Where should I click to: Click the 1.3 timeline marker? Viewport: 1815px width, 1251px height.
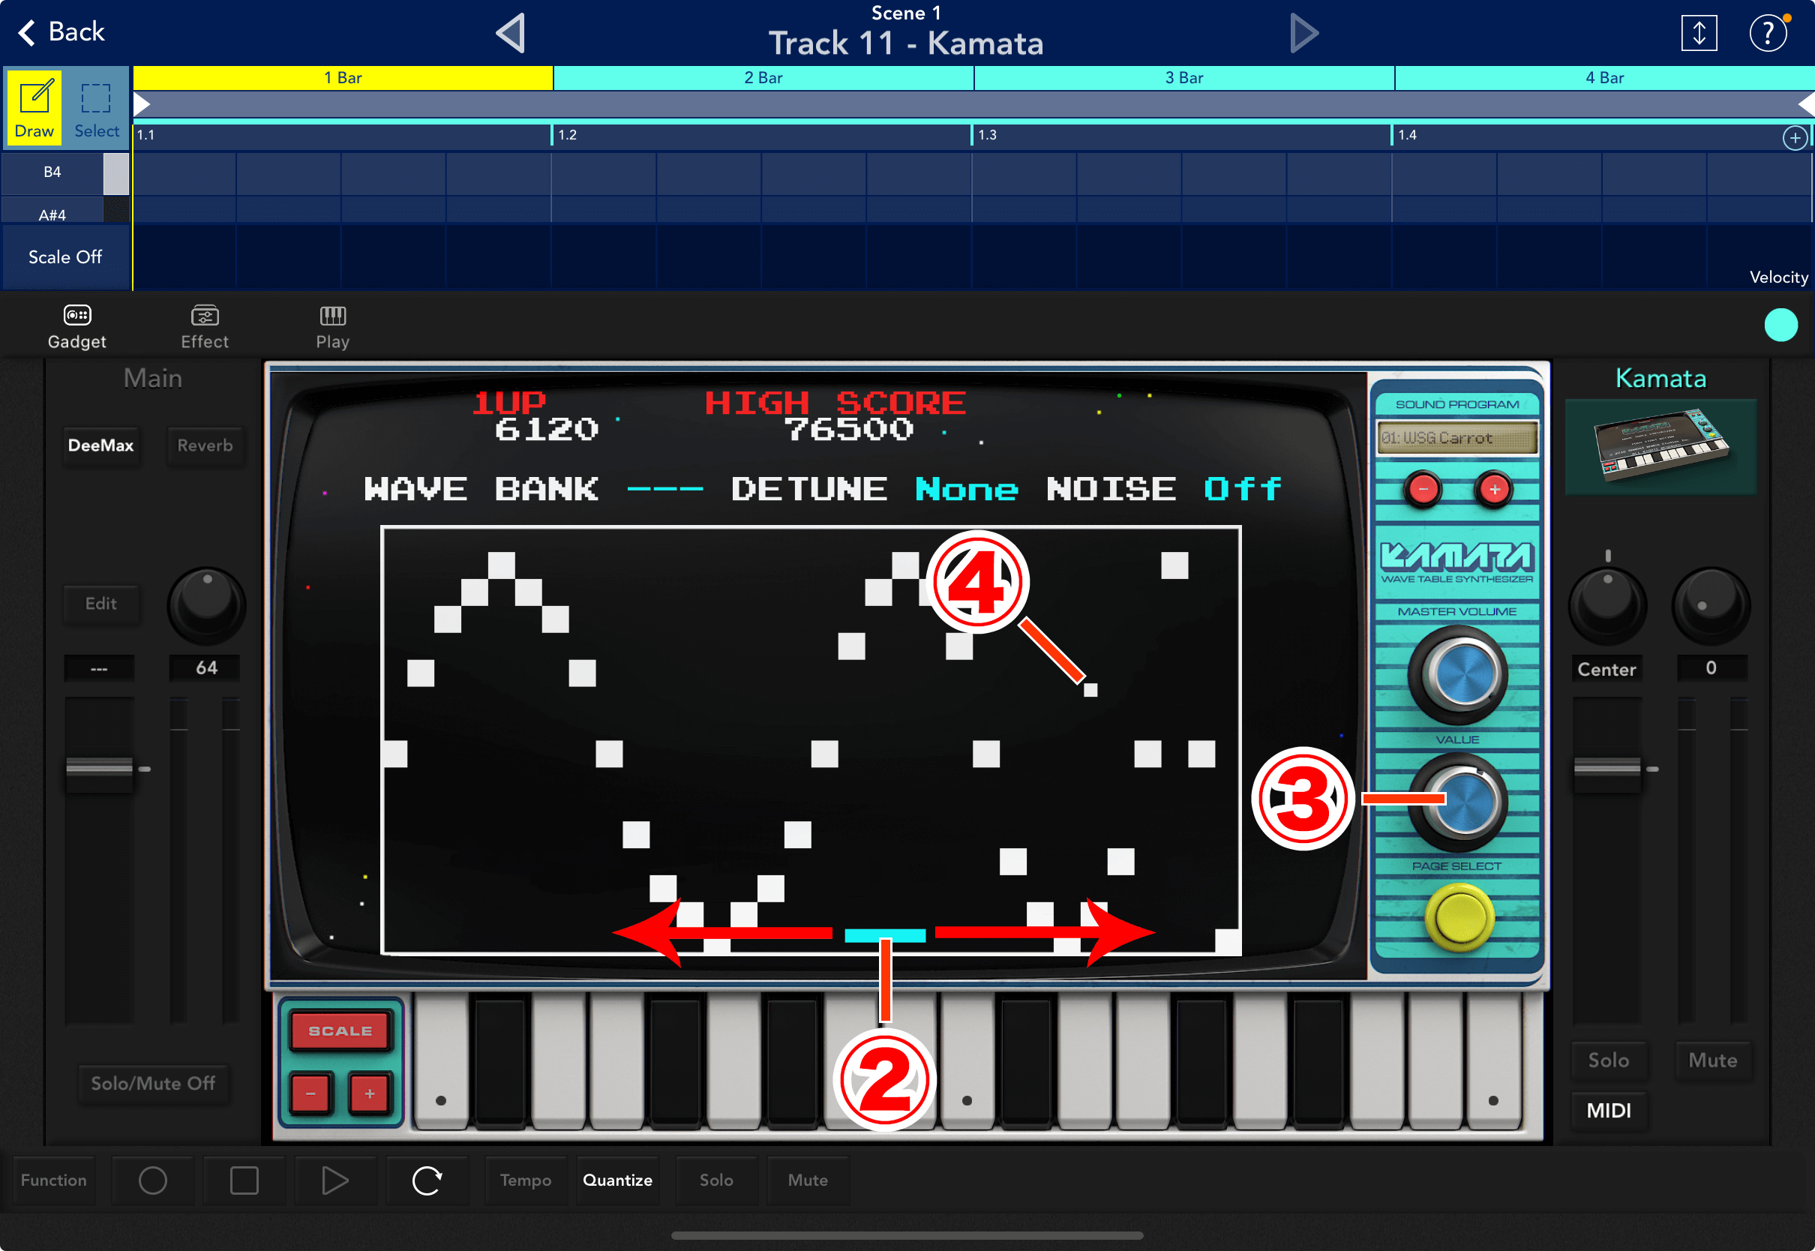987,135
